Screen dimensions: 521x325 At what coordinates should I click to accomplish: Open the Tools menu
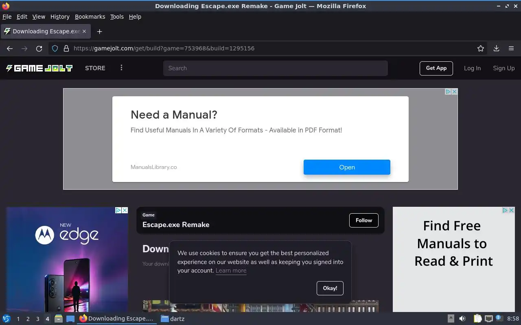click(x=117, y=17)
